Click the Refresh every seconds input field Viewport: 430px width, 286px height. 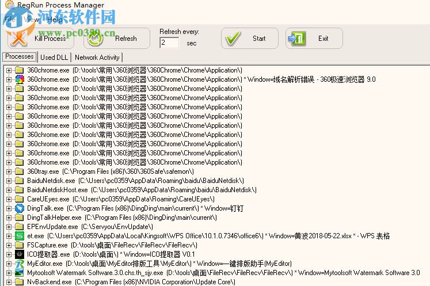click(x=169, y=43)
